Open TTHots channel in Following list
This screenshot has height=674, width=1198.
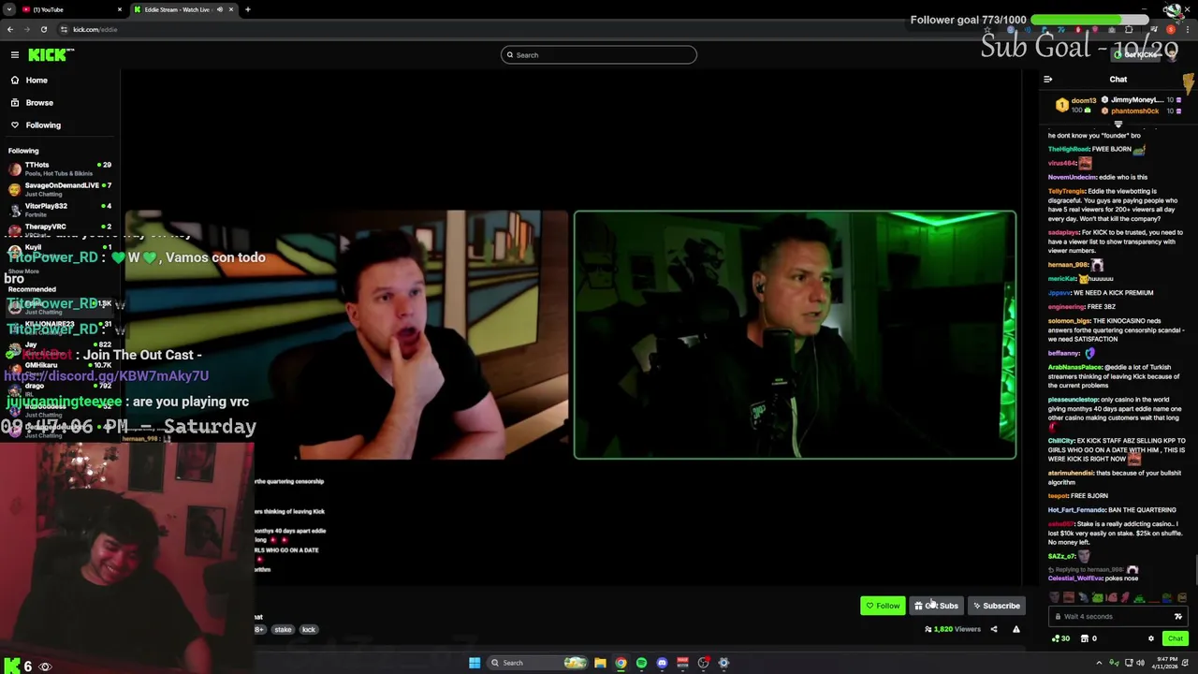(x=60, y=168)
